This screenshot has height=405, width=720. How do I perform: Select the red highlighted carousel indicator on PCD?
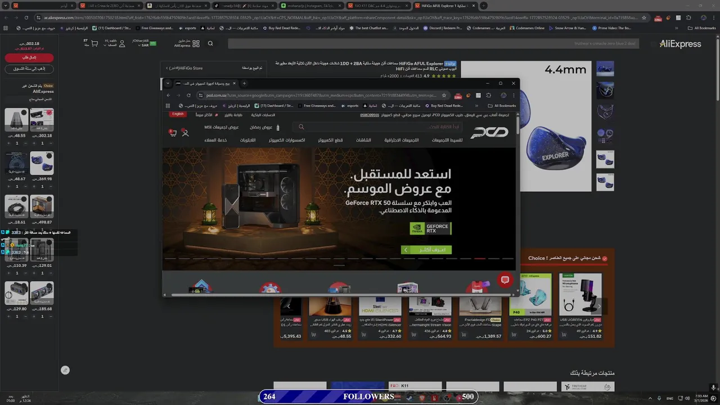point(479,259)
